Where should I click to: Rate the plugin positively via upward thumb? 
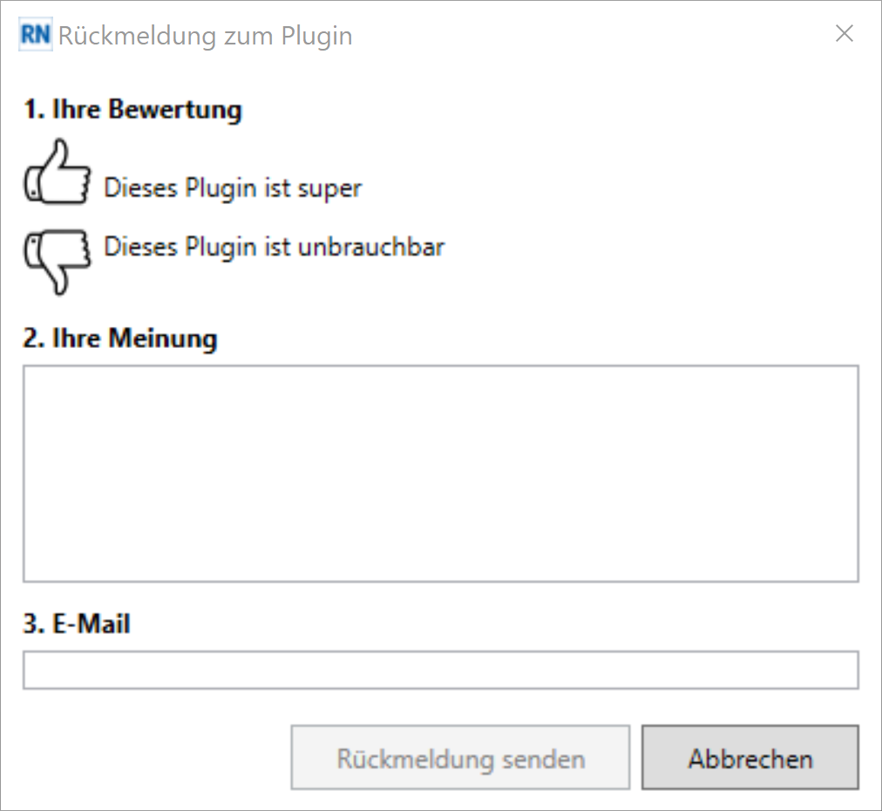coord(57,172)
